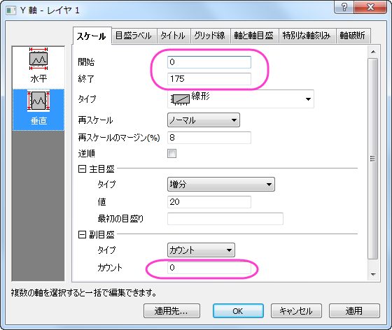392x330 pixels.
Task: Switch to the タイトル tab
Action: pos(173,36)
